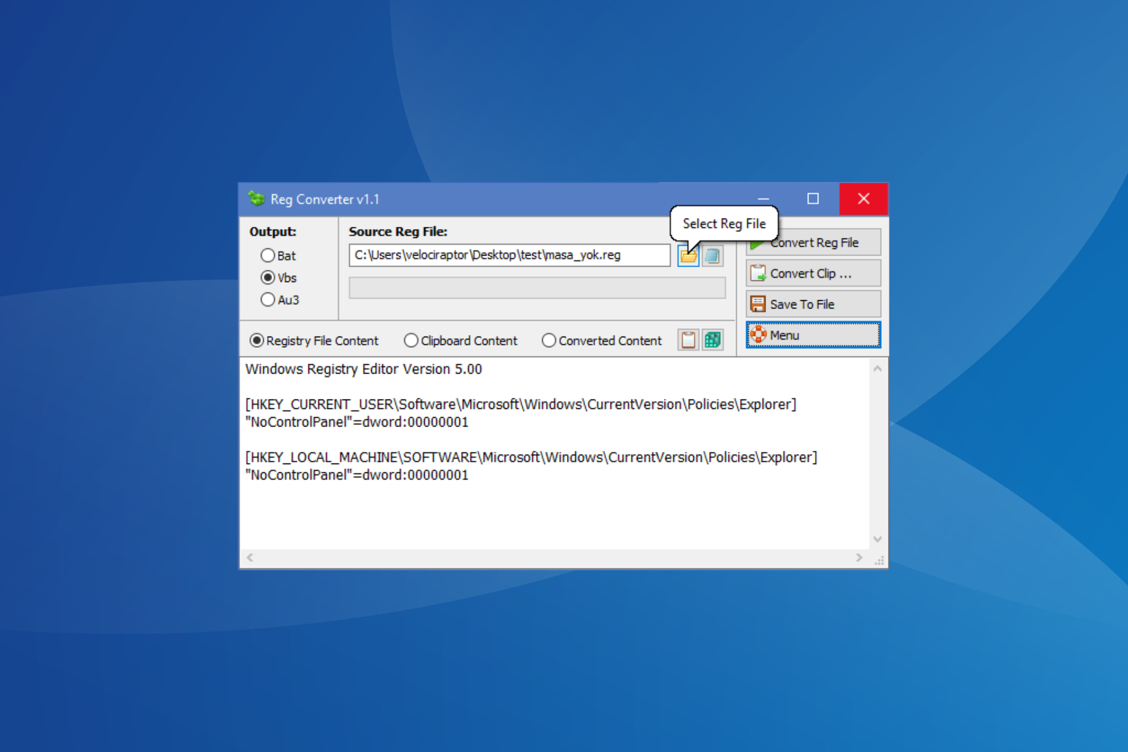This screenshot has width=1128, height=752.
Task: Select Bat output format
Action: tap(268, 256)
